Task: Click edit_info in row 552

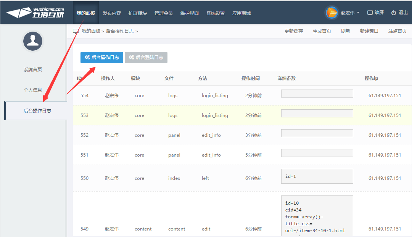Action: 211,135
